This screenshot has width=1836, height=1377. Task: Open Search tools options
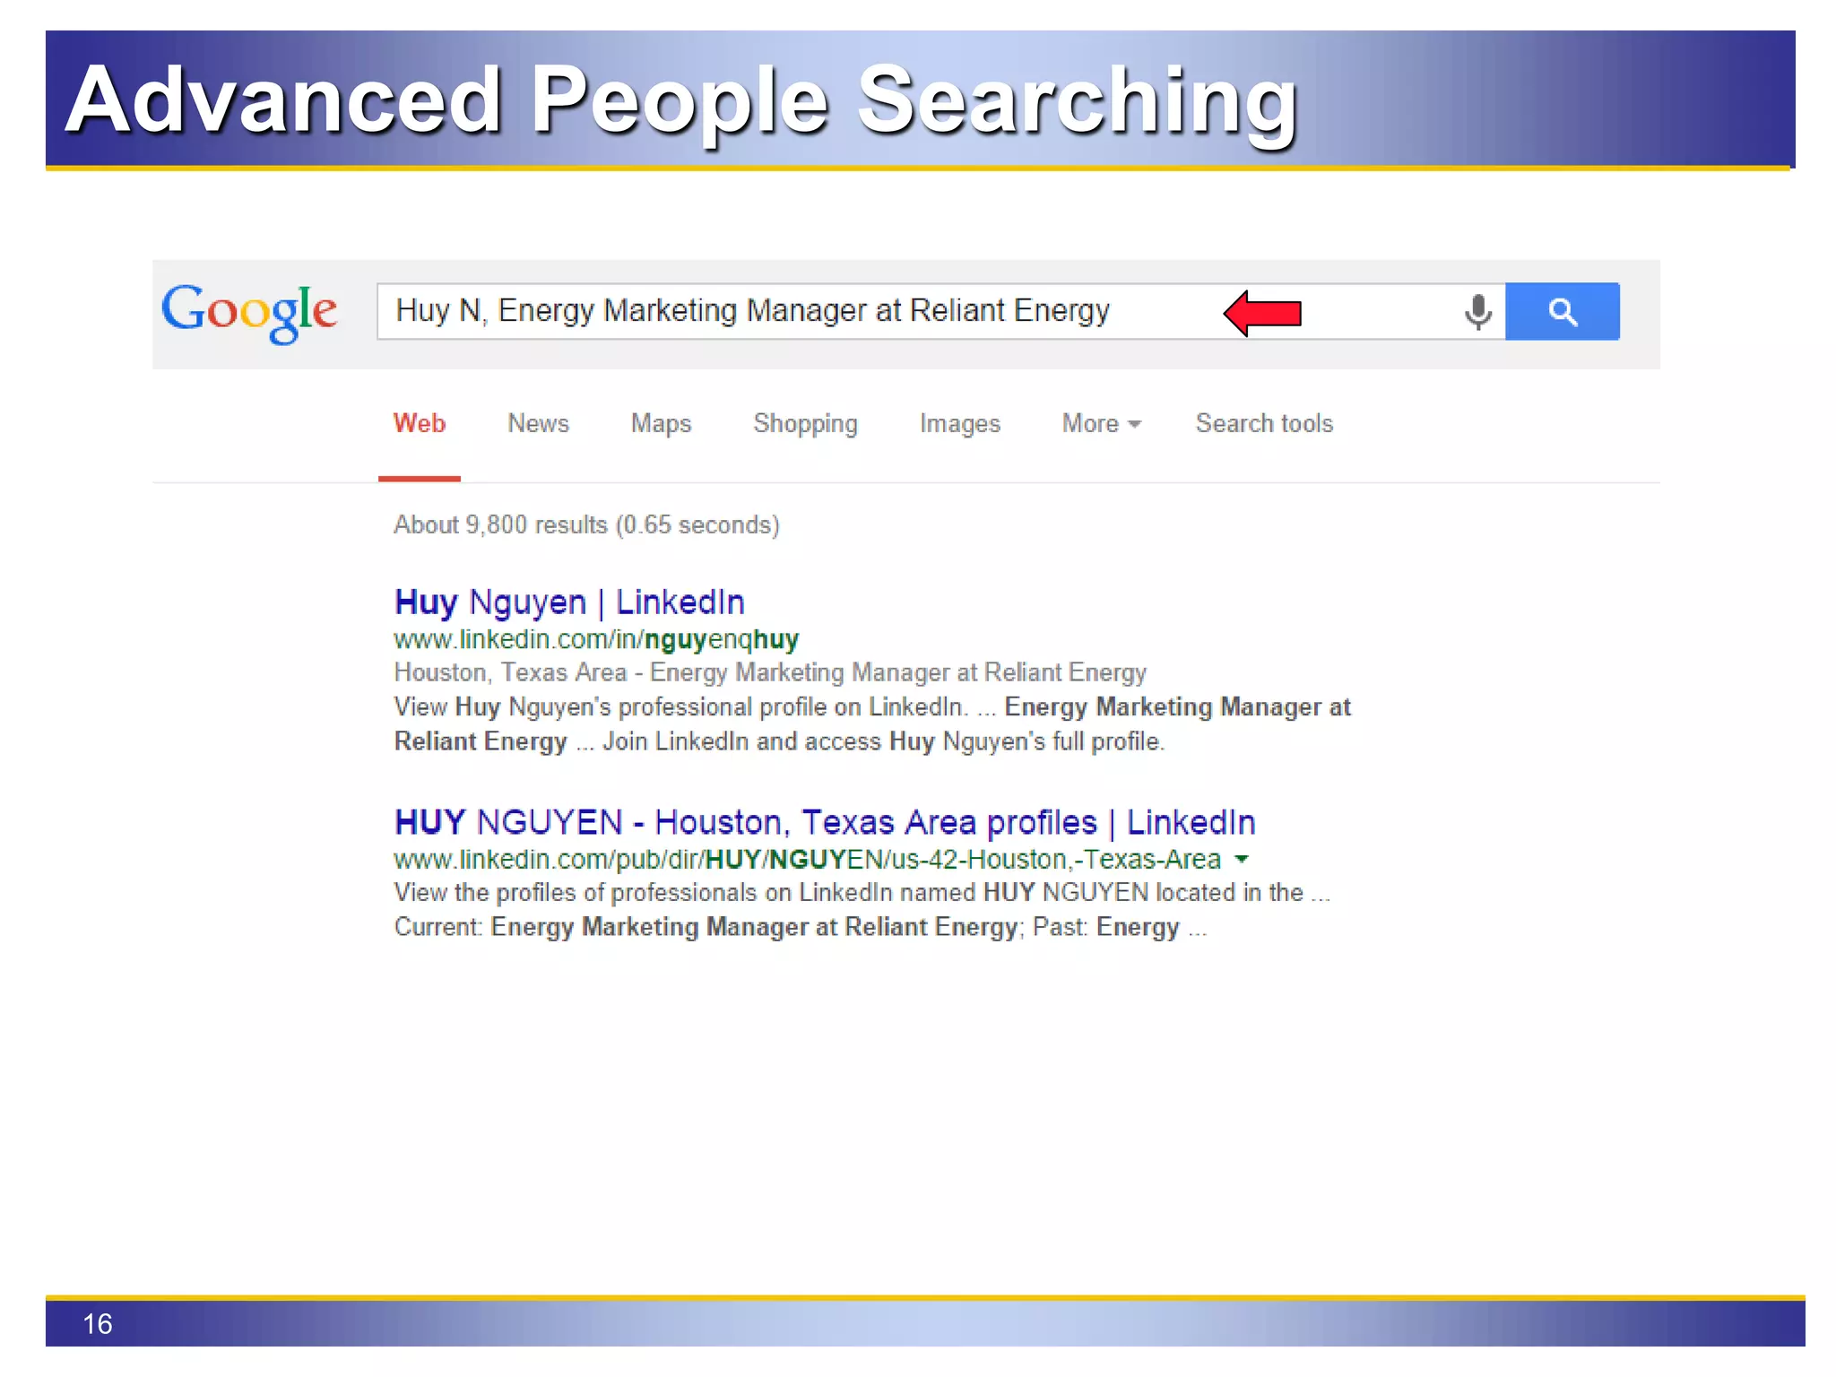pos(1264,423)
